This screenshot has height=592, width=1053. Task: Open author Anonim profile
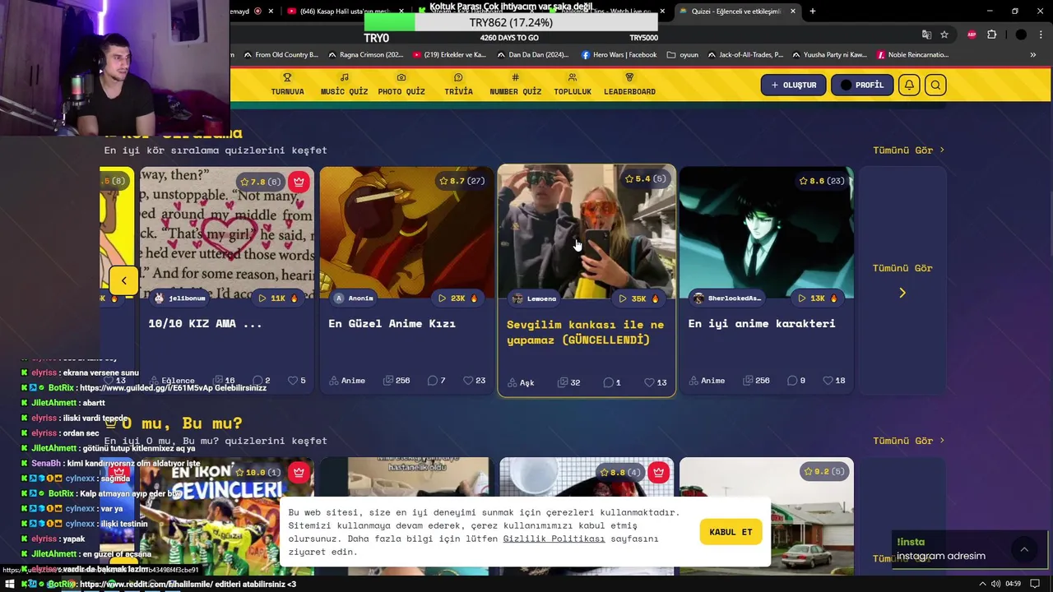[x=354, y=298]
